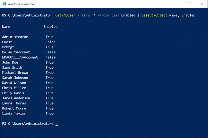Select the James.Anderson user name
This screenshot has width=208, height=138.
click(16, 98)
